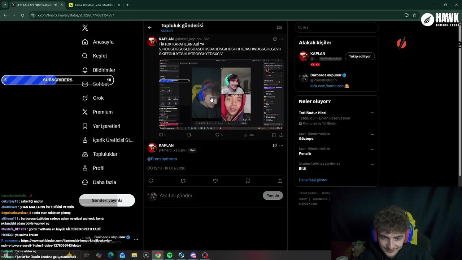Viewport: 462px width, 260px height.
Task: Open Yer İşaretleri bookmarks
Action: pyautogui.click(x=101, y=126)
